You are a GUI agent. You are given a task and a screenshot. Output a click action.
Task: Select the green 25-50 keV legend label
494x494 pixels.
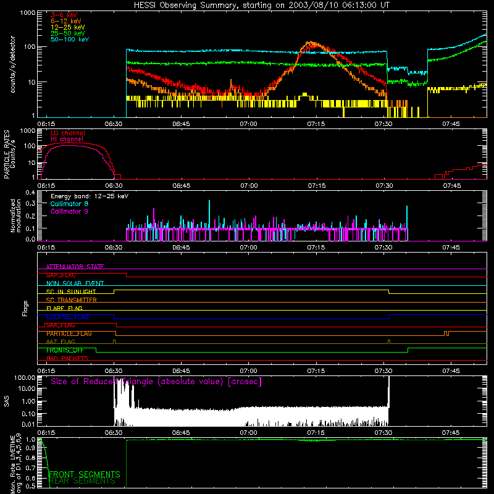[x=68, y=33]
